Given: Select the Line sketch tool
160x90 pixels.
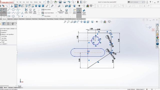Looking at the screenshot, I should tap(9, 10).
